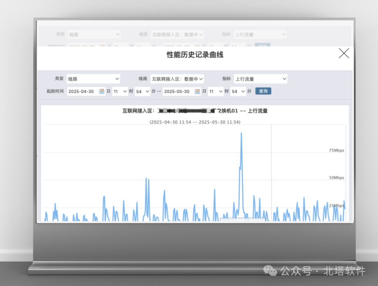Click the date range subtitle under chart title

click(x=195, y=122)
